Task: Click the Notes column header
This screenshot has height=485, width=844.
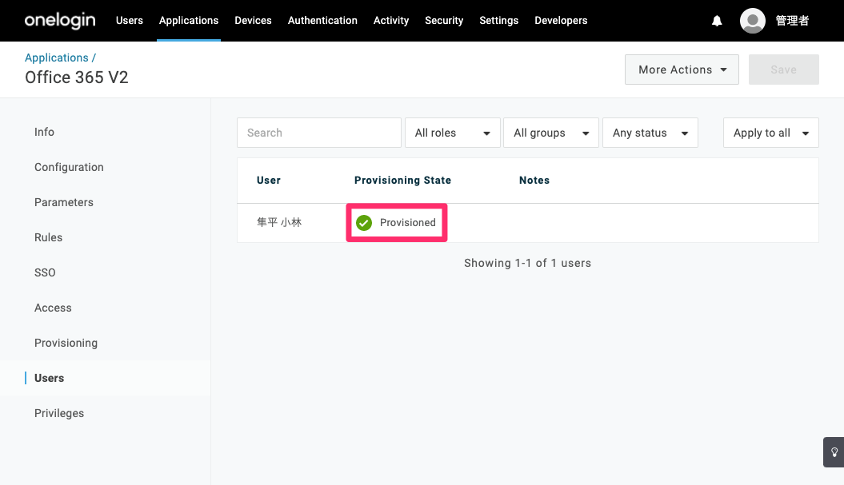Action: 534,180
